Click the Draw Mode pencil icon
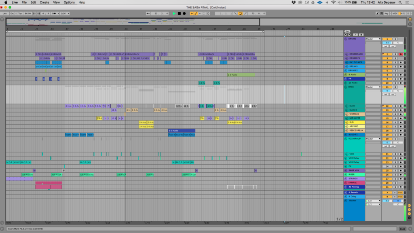The height and width of the screenshot is (233, 414). click(x=377, y=13)
